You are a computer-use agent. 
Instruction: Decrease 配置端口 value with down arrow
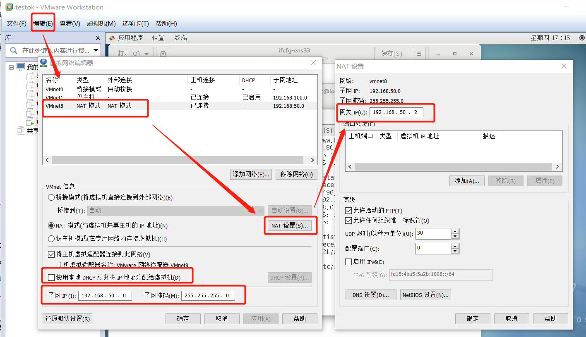pos(455,251)
